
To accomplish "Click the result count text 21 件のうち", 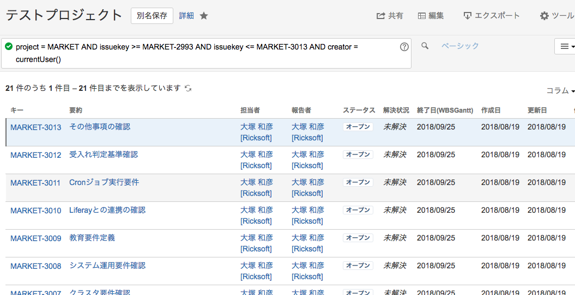I will click(26, 88).
